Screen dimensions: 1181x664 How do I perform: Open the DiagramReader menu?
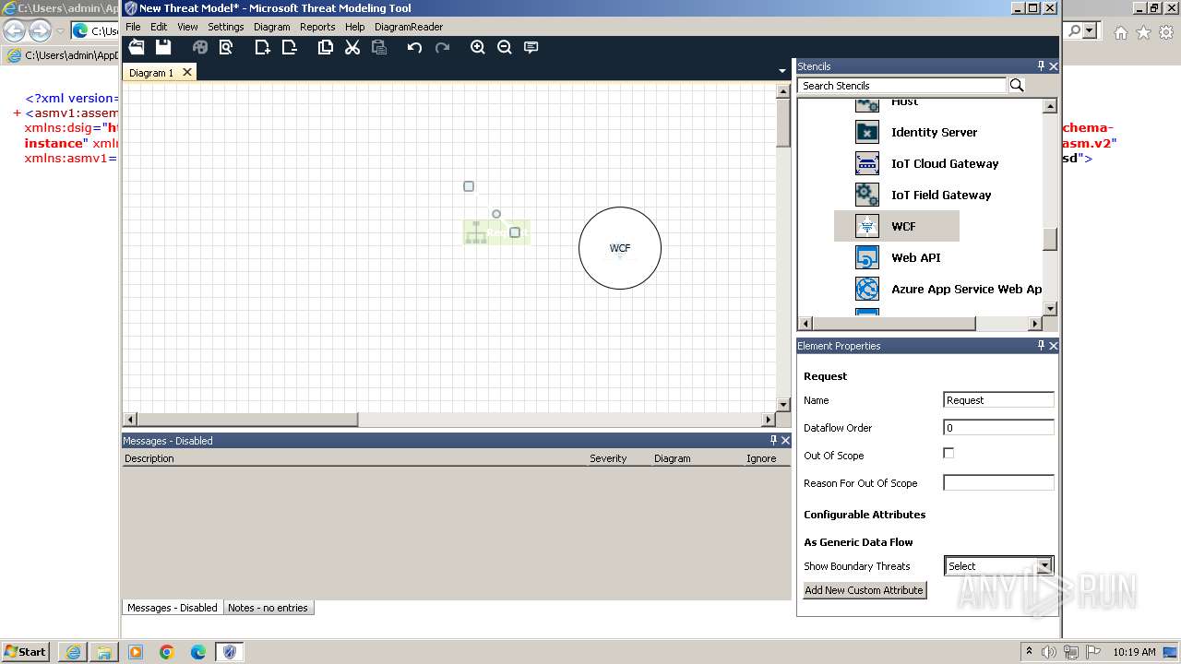pyautogui.click(x=409, y=27)
